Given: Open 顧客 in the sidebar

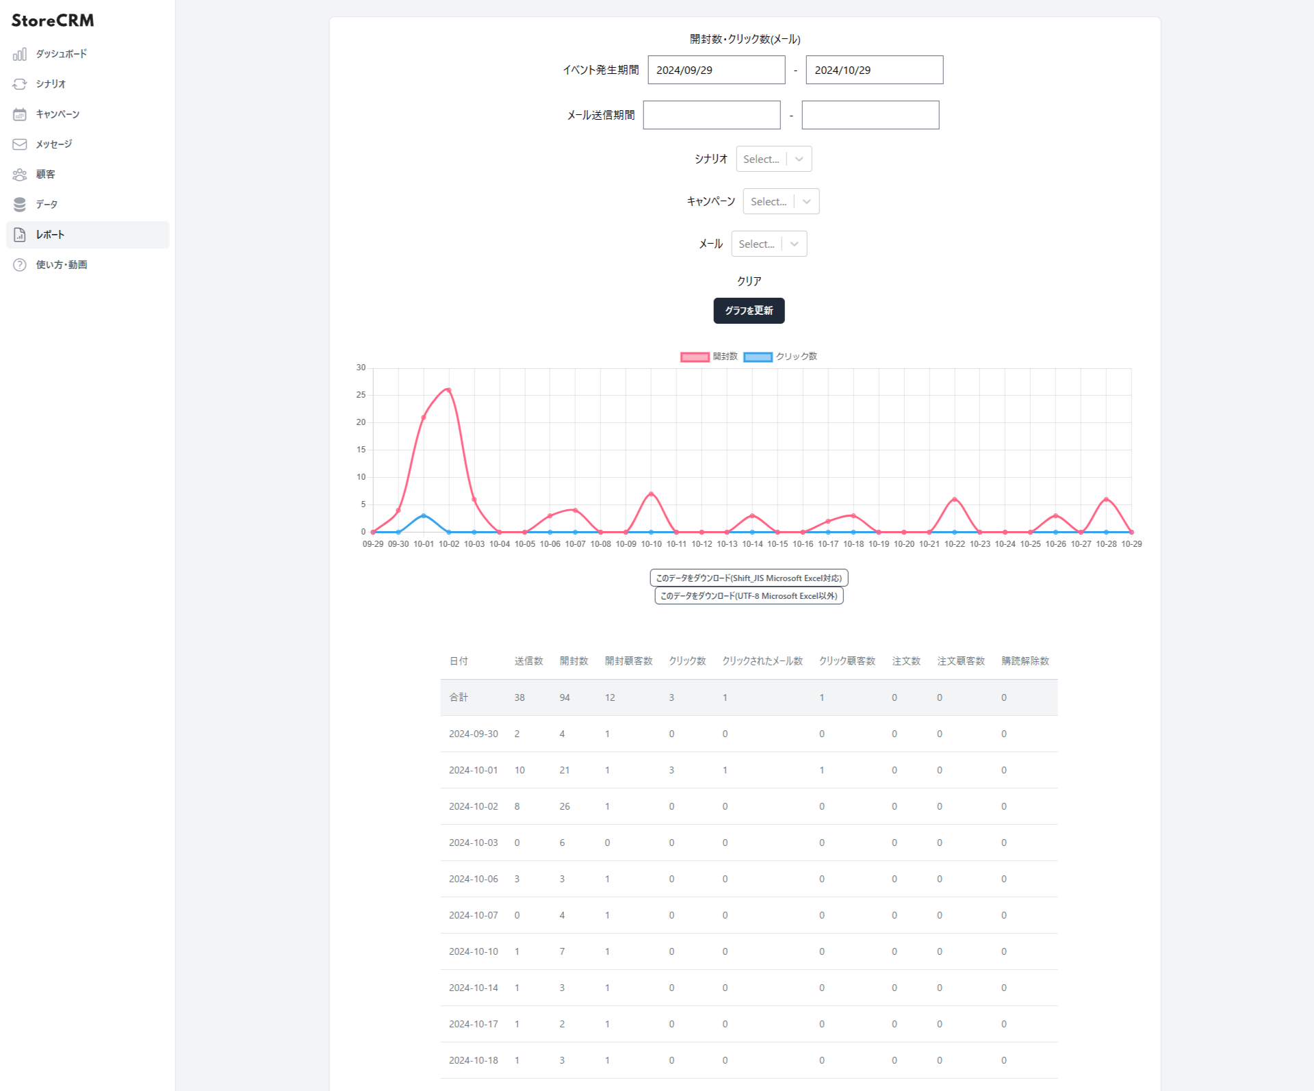Looking at the screenshot, I should (88, 175).
